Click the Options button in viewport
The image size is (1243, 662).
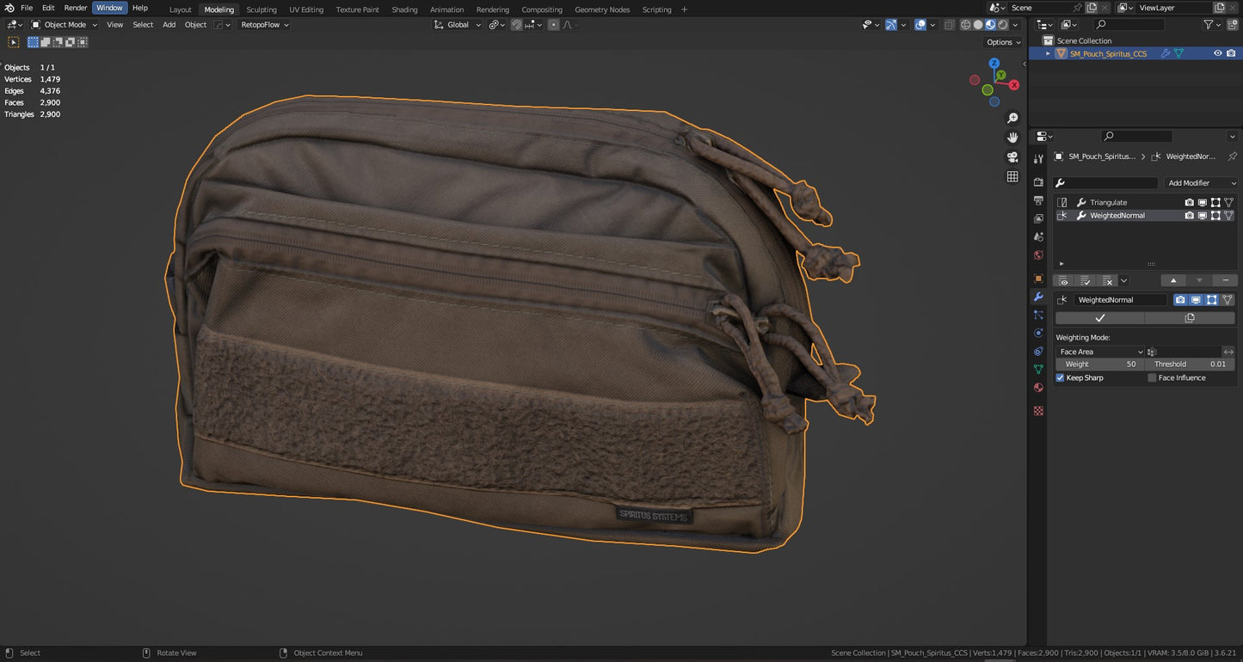[1003, 42]
